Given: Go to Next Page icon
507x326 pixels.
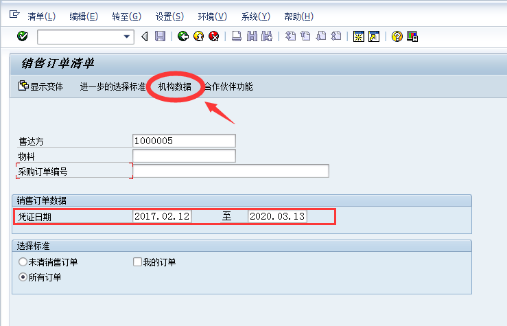Looking at the screenshot, I should (x=321, y=36).
